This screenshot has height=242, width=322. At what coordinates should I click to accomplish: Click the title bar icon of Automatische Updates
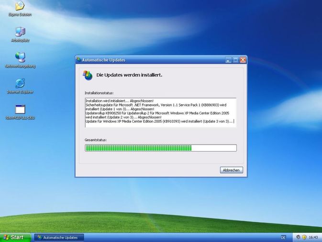click(78, 60)
